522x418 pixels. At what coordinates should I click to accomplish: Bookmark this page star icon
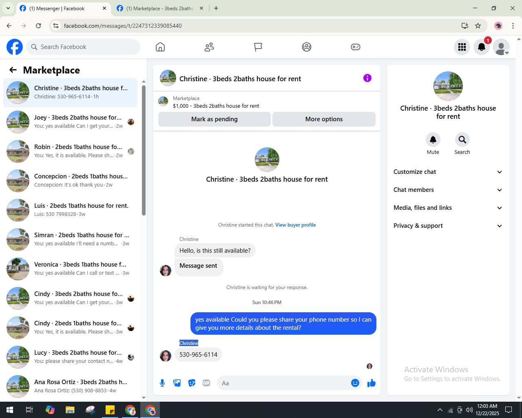[478, 26]
